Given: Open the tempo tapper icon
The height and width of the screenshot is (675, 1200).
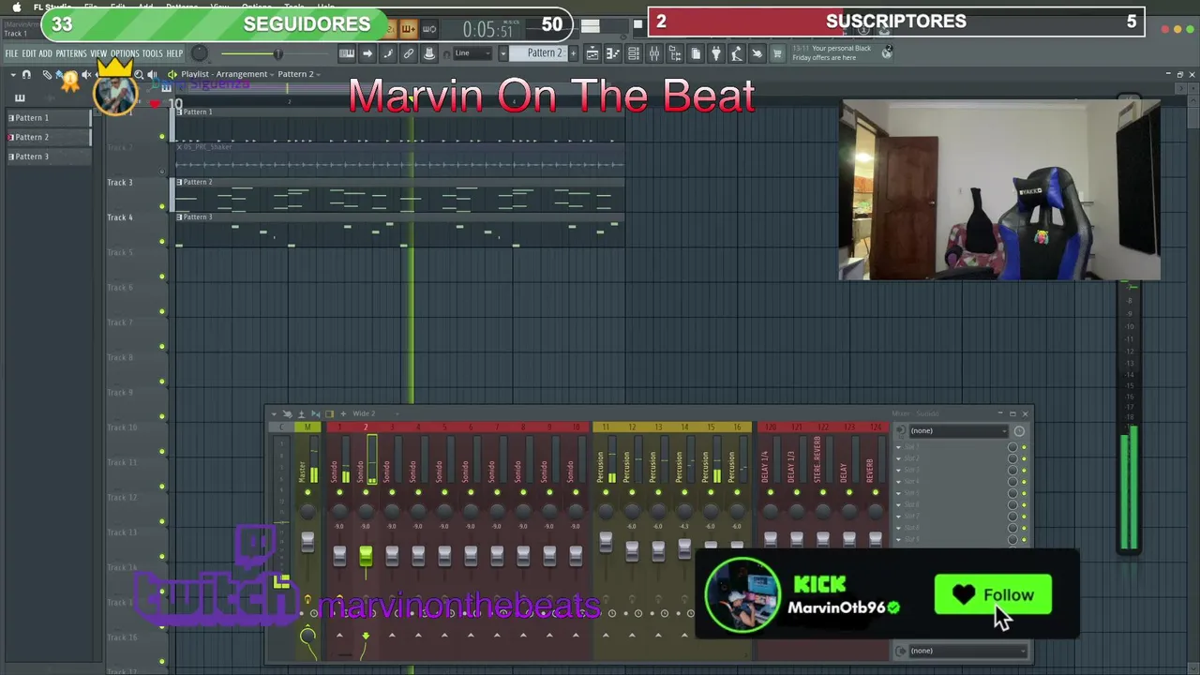Looking at the screenshot, I should click(x=737, y=53).
